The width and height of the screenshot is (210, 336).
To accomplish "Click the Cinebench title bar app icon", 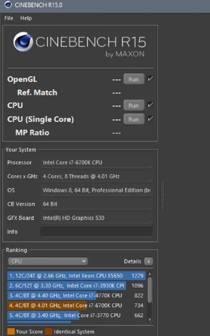I will (x=8, y=5).
